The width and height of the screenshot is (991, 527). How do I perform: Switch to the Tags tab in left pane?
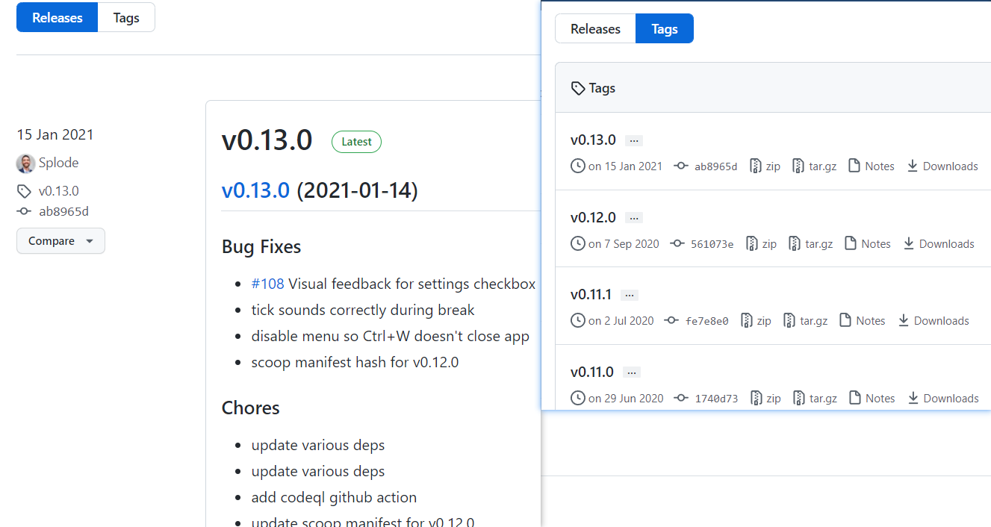pyautogui.click(x=126, y=18)
